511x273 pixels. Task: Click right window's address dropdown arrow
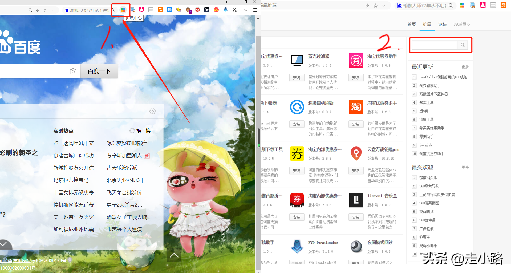point(384,6)
